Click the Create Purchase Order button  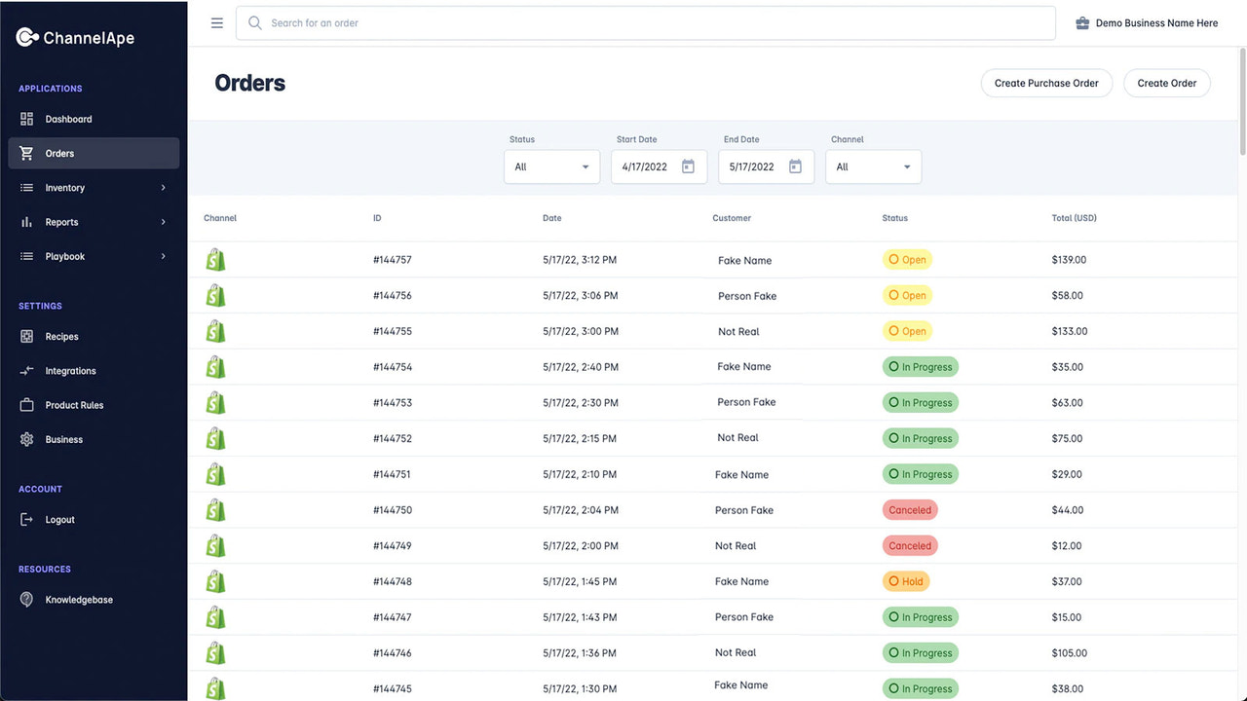tap(1046, 83)
